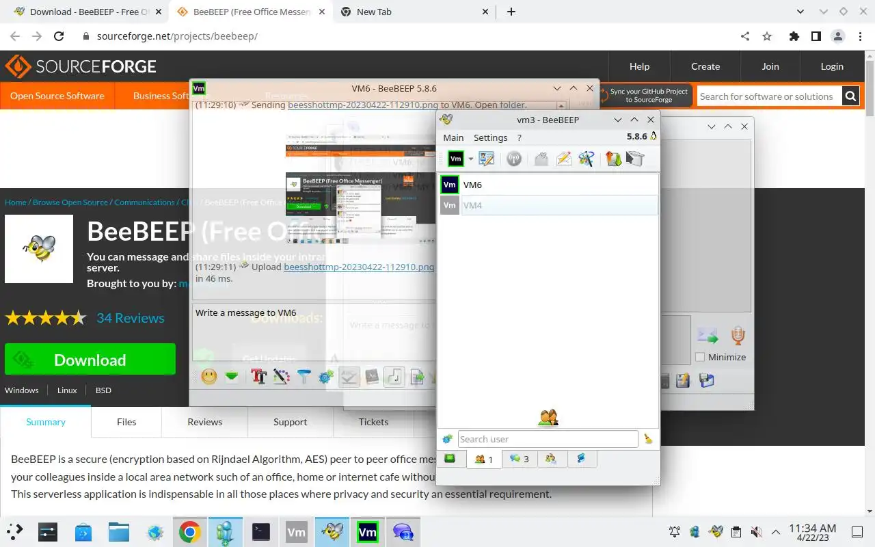Click the gray house icon in vm3 toolbar
The height and width of the screenshot is (547, 875).
coord(541,159)
